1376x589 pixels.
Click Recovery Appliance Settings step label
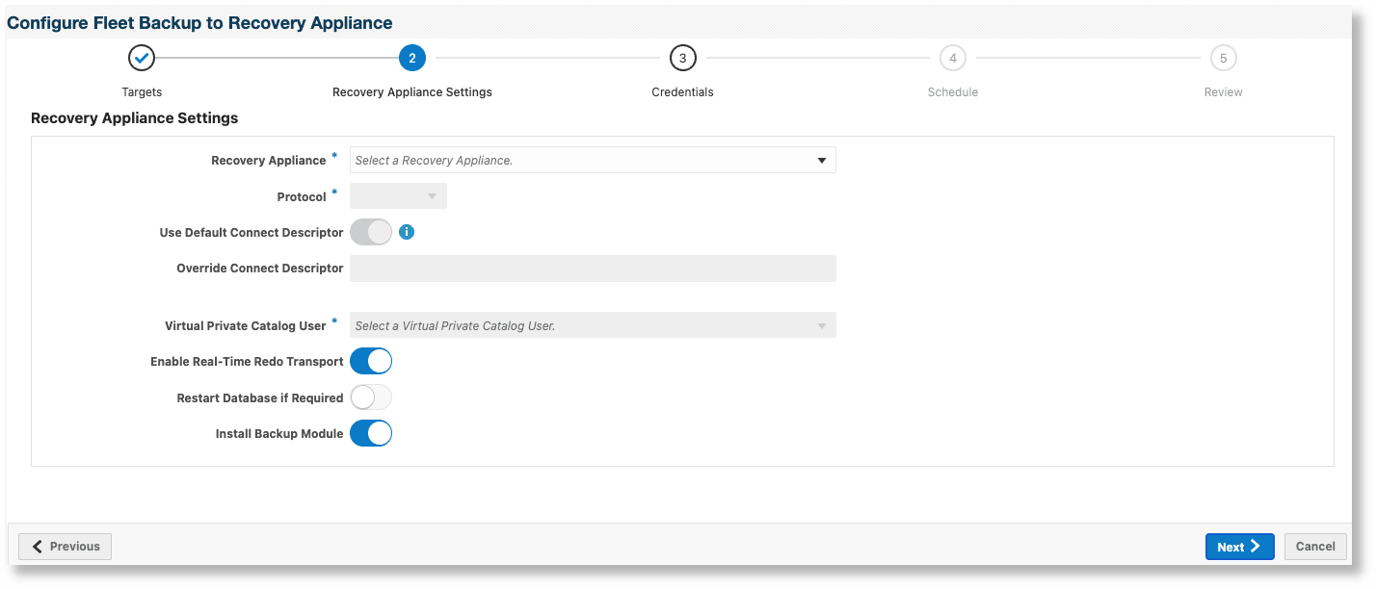click(412, 92)
